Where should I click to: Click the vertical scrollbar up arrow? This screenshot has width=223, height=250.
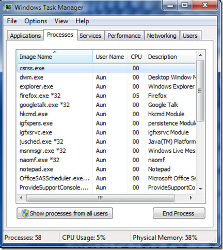pyautogui.click(x=200, y=55)
